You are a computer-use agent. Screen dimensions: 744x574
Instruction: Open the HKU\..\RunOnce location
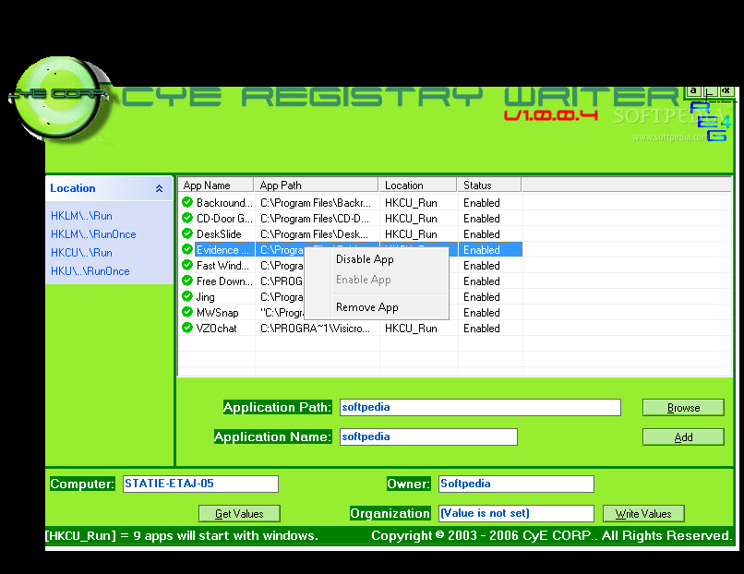pos(90,271)
